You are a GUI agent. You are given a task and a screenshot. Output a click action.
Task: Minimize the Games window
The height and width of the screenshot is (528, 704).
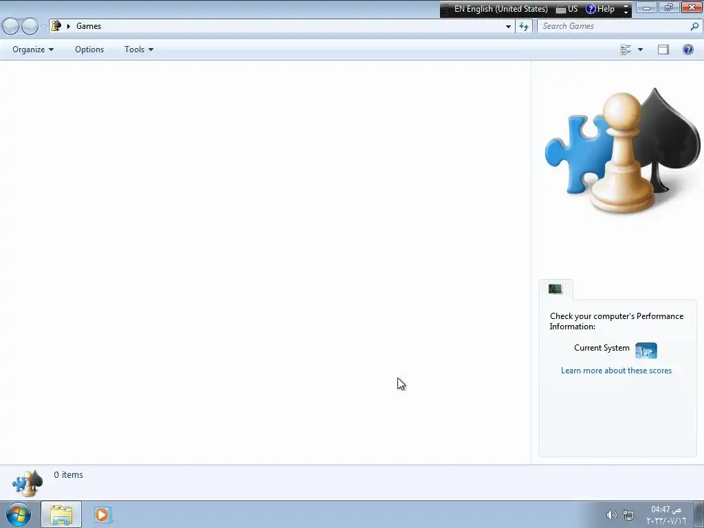point(646,8)
